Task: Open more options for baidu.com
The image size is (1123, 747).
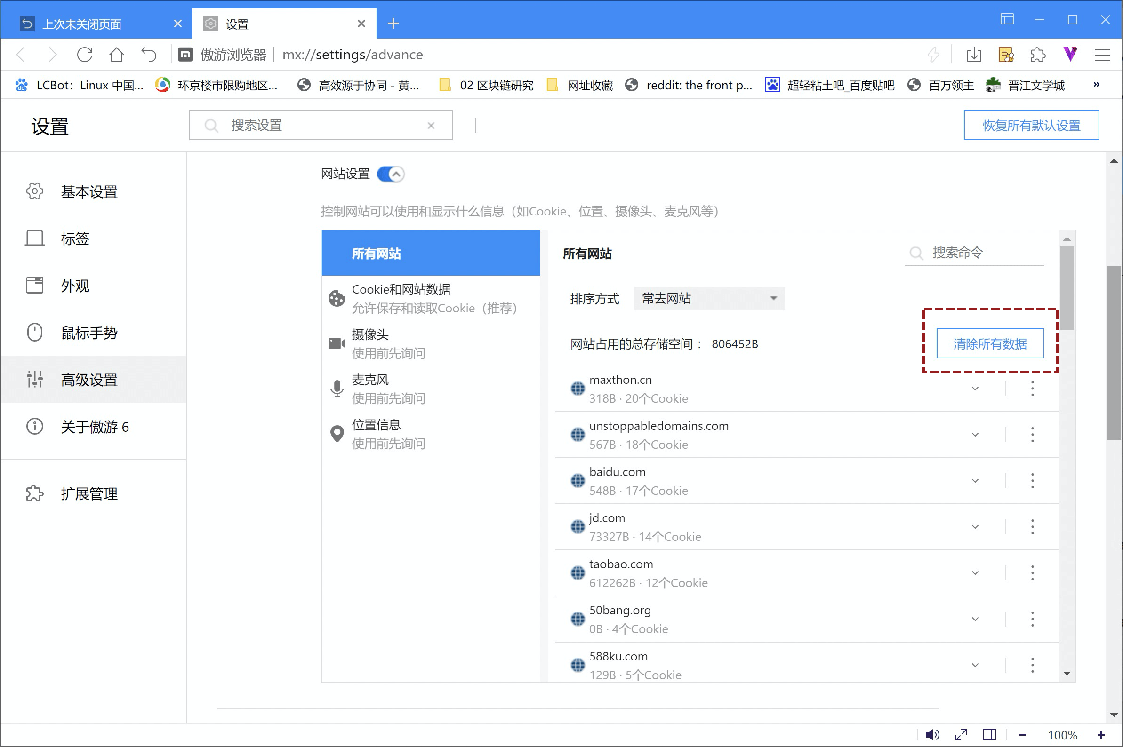Action: tap(1033, 481)
